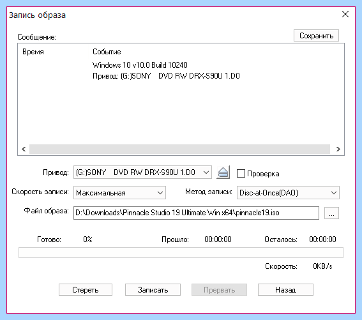Click the Файл образа path field

pos(196,213)
